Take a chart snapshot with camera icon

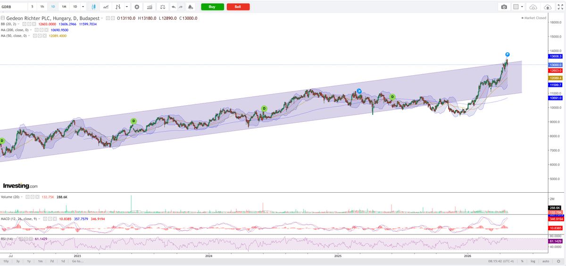[504, 7]
